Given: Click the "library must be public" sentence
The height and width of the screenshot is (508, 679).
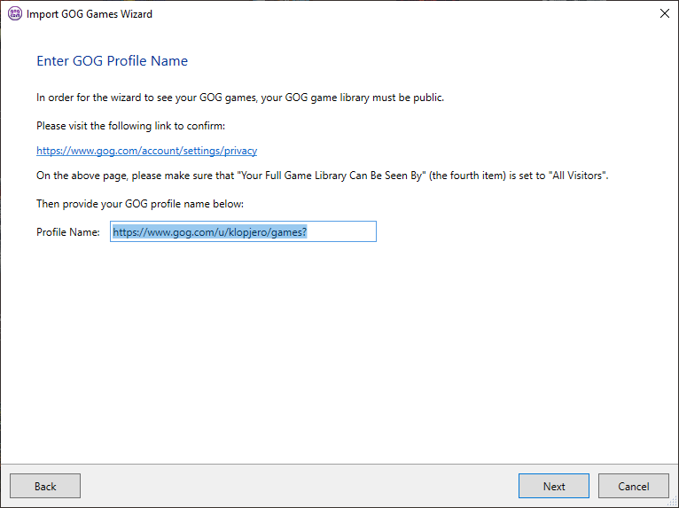Looking at the screenshot, I should pyautogui.click(x=240, y=98).
